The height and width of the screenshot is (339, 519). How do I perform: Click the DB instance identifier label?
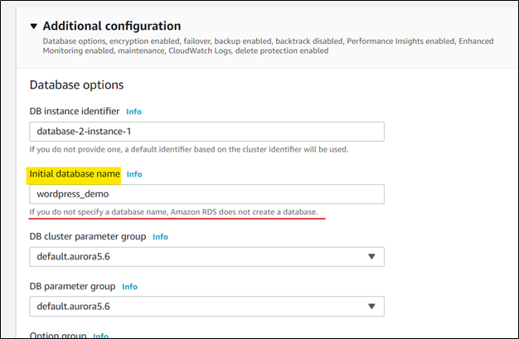pyautogui.click(x=75, y=111)
